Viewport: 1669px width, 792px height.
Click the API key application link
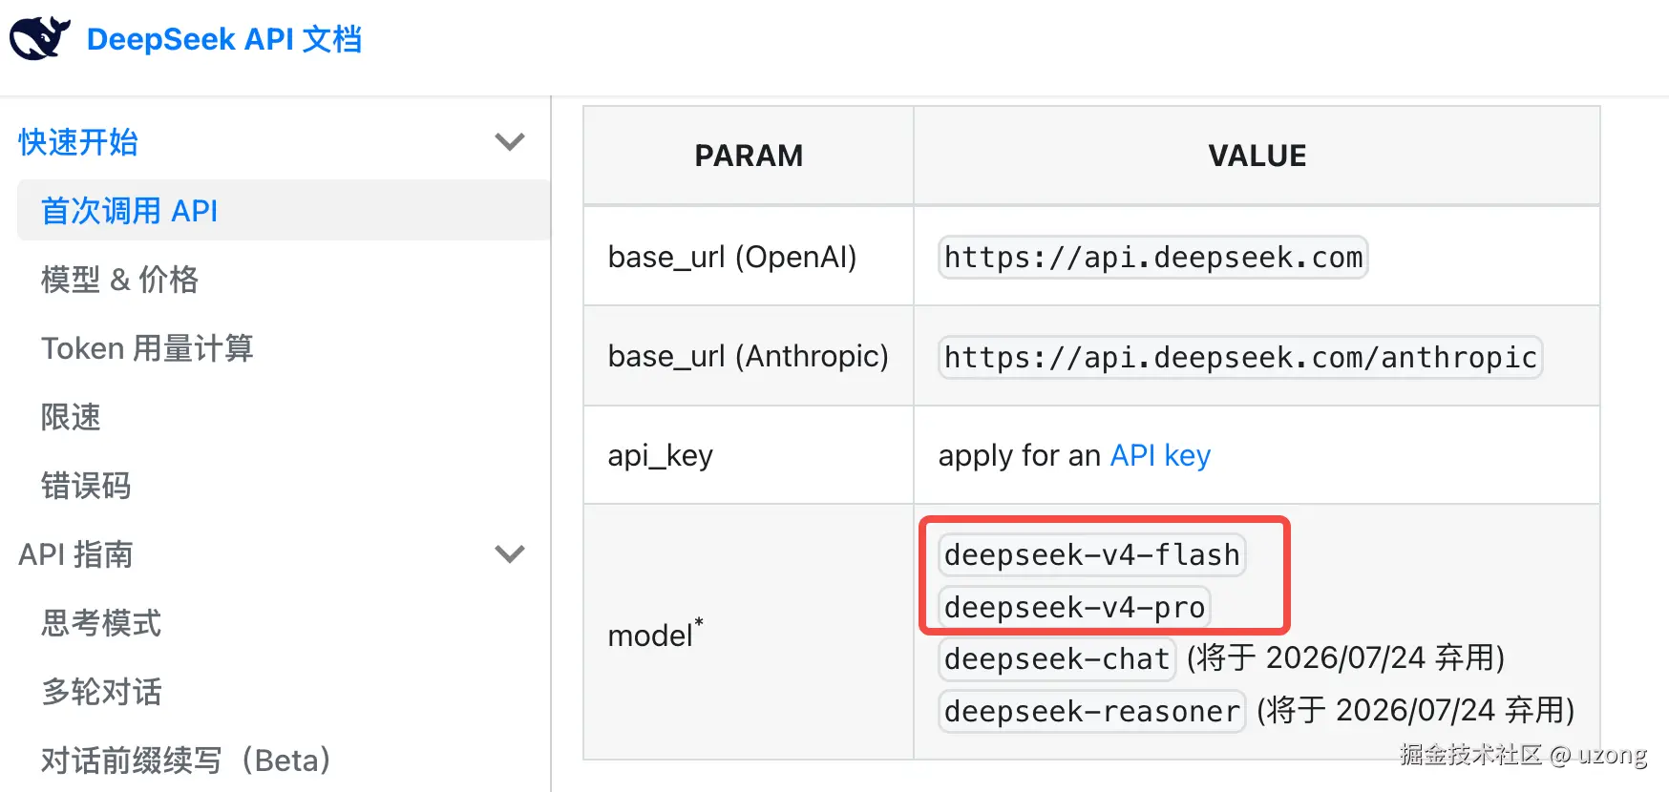1160,455
